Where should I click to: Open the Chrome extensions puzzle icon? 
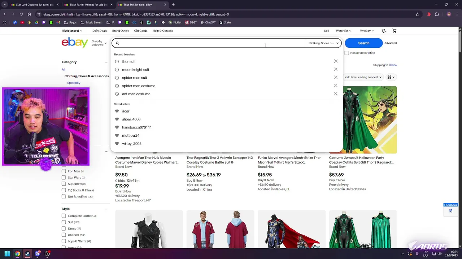click(x=437, y=14)
